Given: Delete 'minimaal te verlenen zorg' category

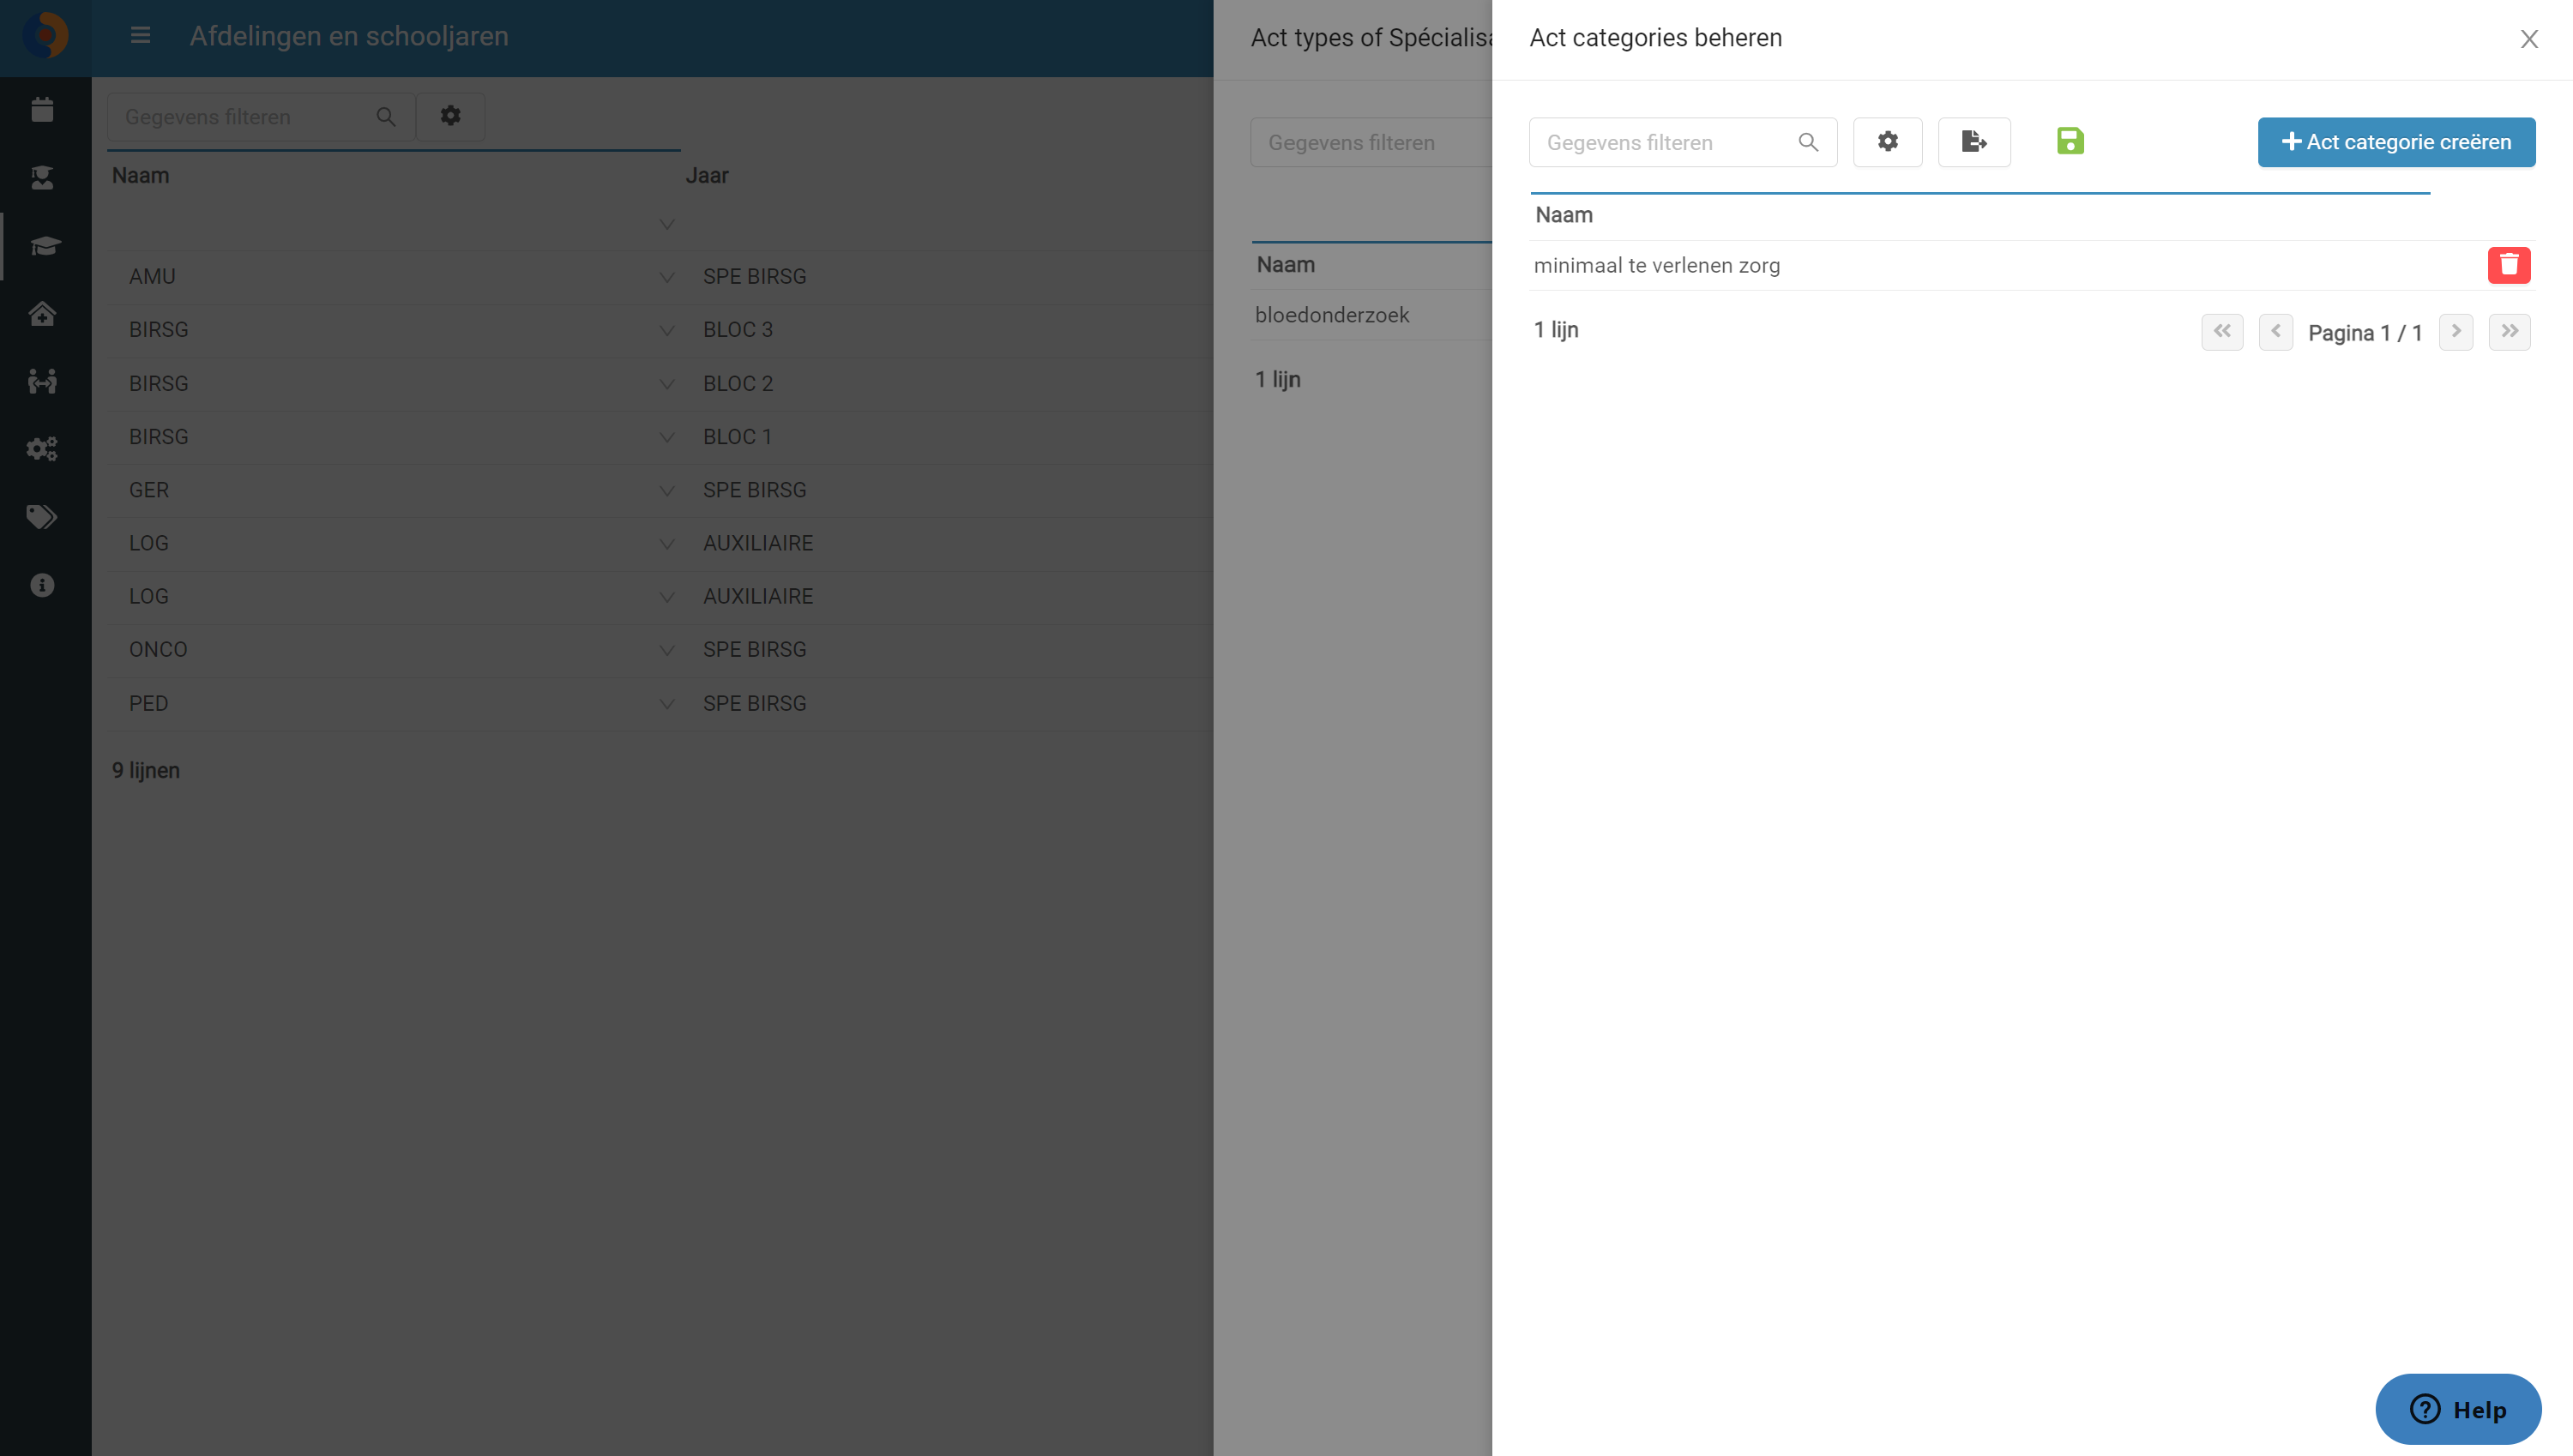Looking at the screenshot, I should (2508, 265).
